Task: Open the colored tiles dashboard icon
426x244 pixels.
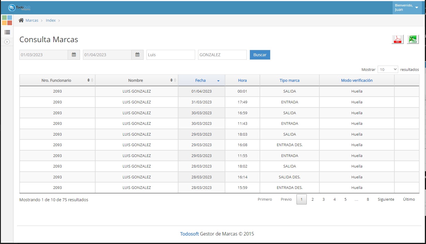Action: point(7,20)
